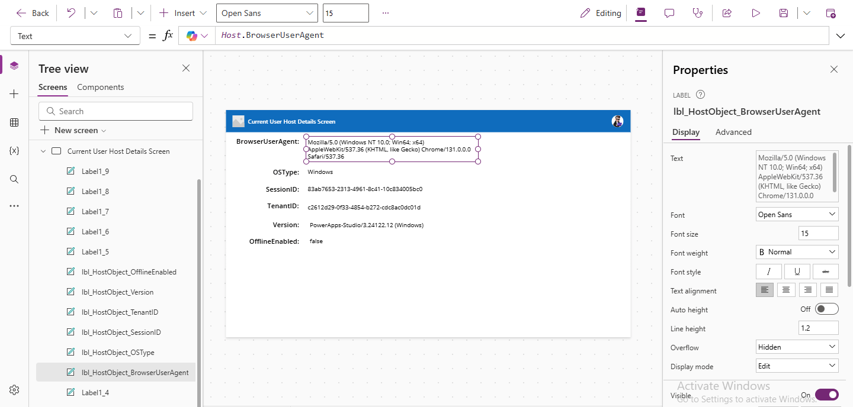Open the Open Sans font dropdown in toolbar
This screenshot has width=853, height=407.
(x=267, y=12)
